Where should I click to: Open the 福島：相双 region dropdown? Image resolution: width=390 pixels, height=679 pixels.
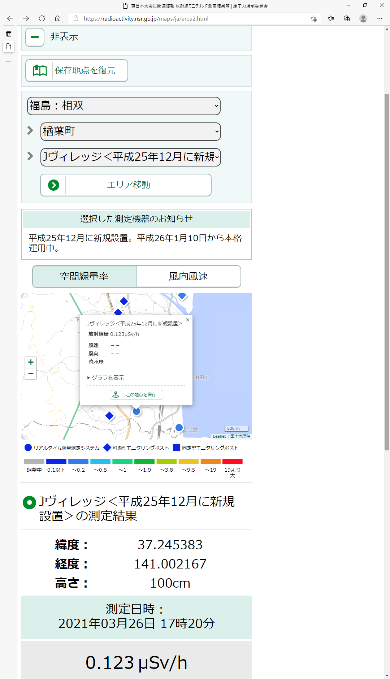tap(124, 106)
